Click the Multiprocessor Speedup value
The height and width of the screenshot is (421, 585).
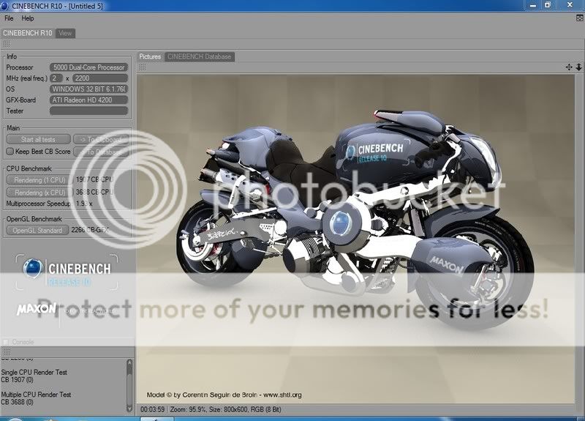coord(84,204)
